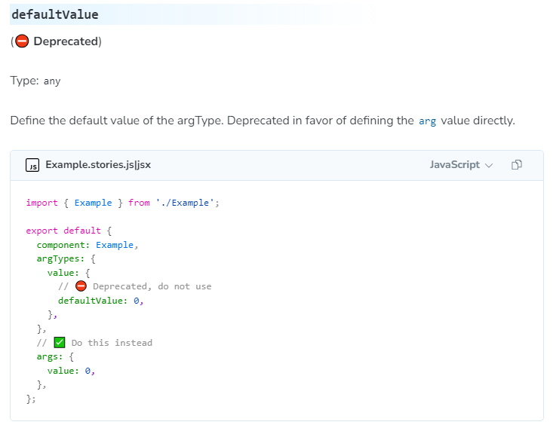Click the export default line in the code
Screen dimensions: 553x434
click(69, 231)
